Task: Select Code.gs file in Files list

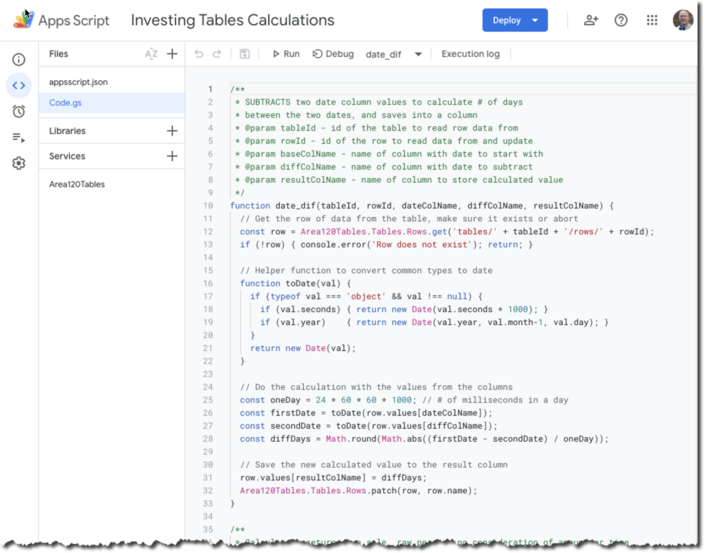Action: pos(65,103)
